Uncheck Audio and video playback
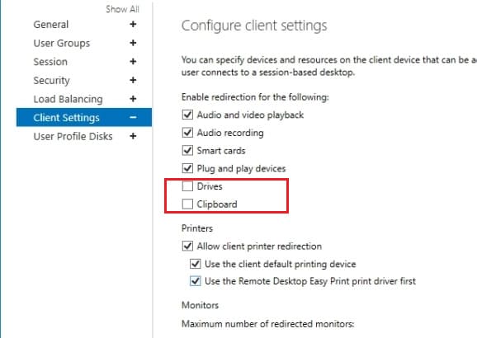 (x=187, y=115)
